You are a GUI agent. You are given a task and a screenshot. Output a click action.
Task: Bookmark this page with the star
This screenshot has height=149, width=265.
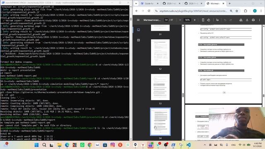[x=237, y=11]
